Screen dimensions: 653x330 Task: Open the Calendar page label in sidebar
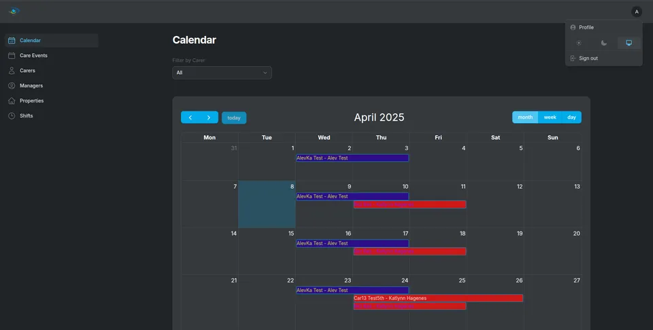click(30, 40)
